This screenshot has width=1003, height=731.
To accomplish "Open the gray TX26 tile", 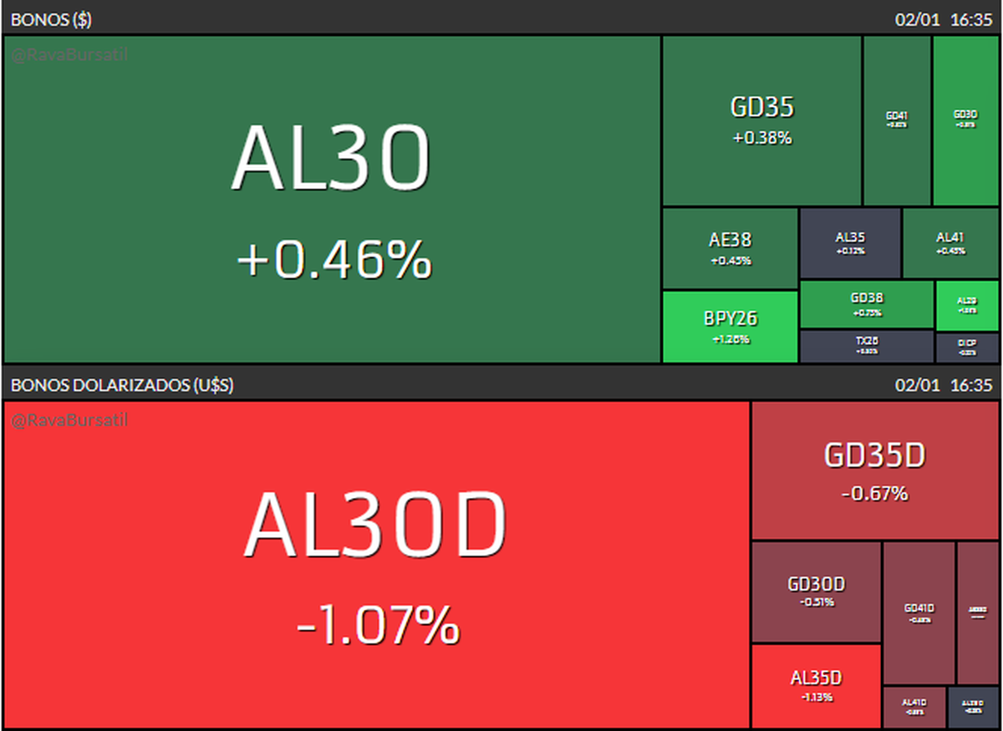I will pyautogui.click(x=867, y=346).
